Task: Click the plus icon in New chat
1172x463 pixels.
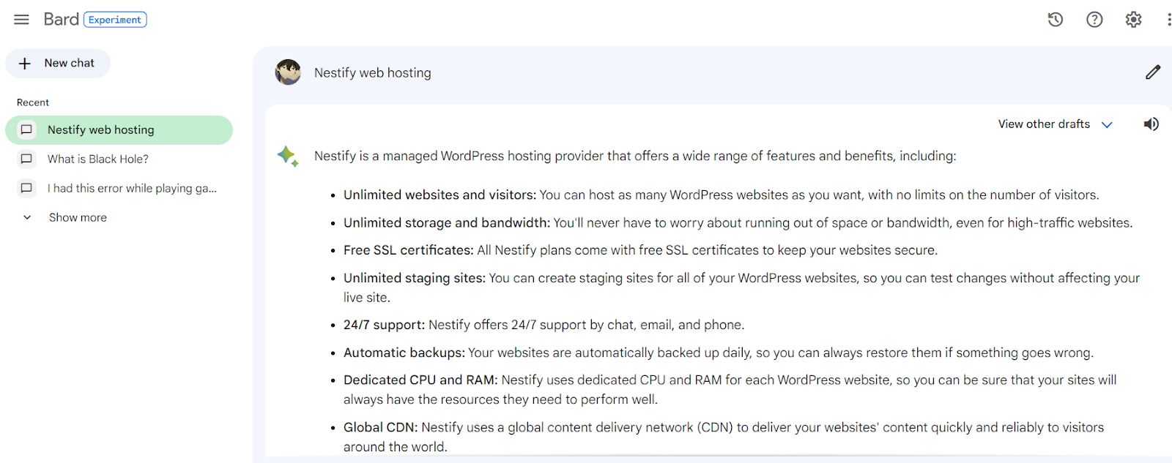Action: 25,64
